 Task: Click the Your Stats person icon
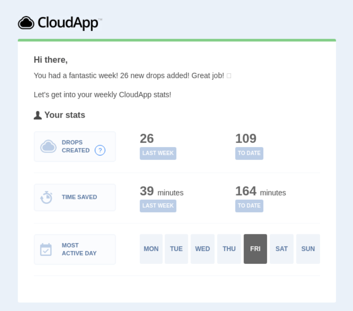pyautogui.click(x=37, y=114)
